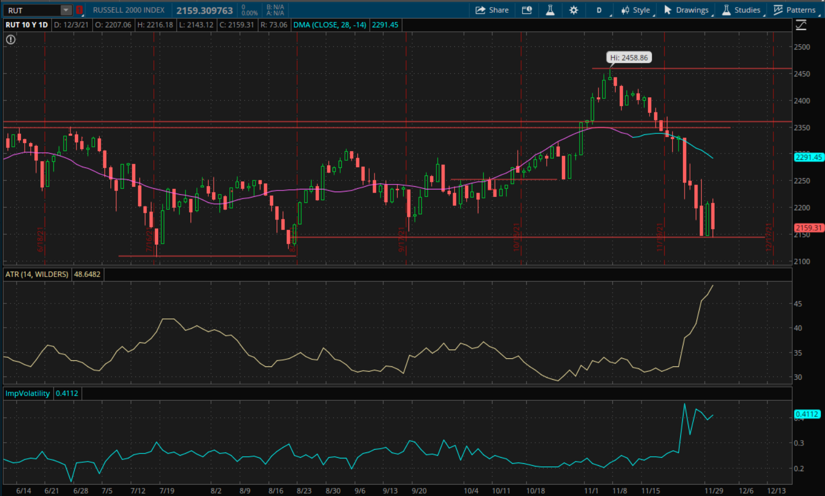The width and height of the screenshot is (825, 496).
Task: Click the ATR (14, WILDERS) study label
Action: point(37,274)
